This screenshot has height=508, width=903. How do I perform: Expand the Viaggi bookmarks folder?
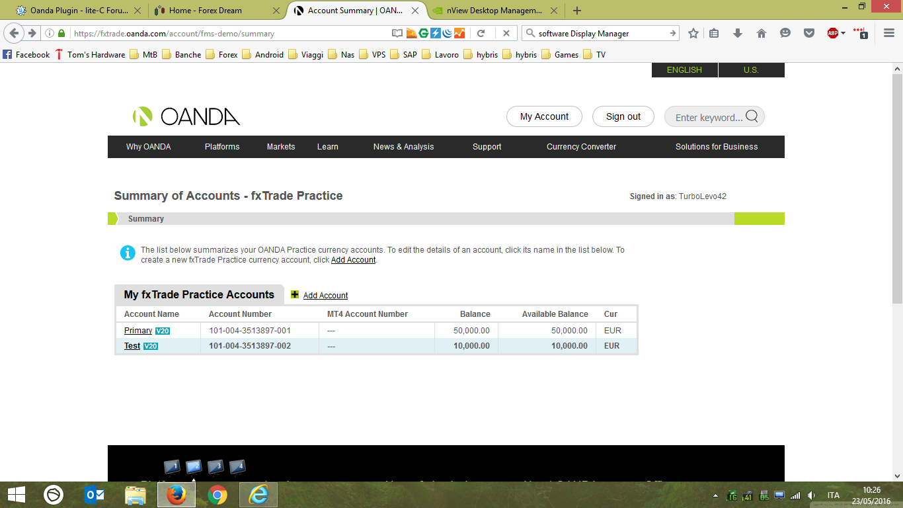[305, 55]
